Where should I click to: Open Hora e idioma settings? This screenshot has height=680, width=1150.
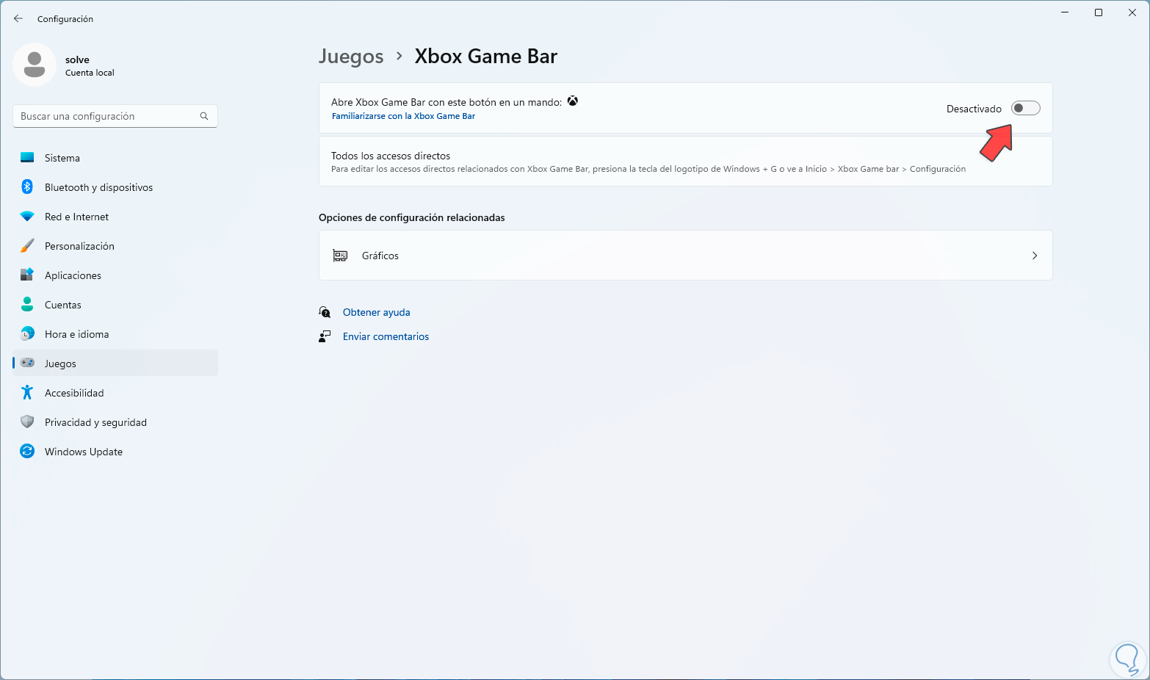(115, 334)
